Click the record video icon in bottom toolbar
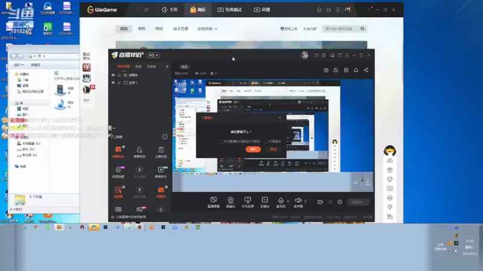The height and width of the screenshot is (271, 483). click(x=321, y=202)
